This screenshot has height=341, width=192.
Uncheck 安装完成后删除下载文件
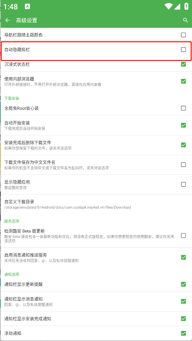coord(183,145)
